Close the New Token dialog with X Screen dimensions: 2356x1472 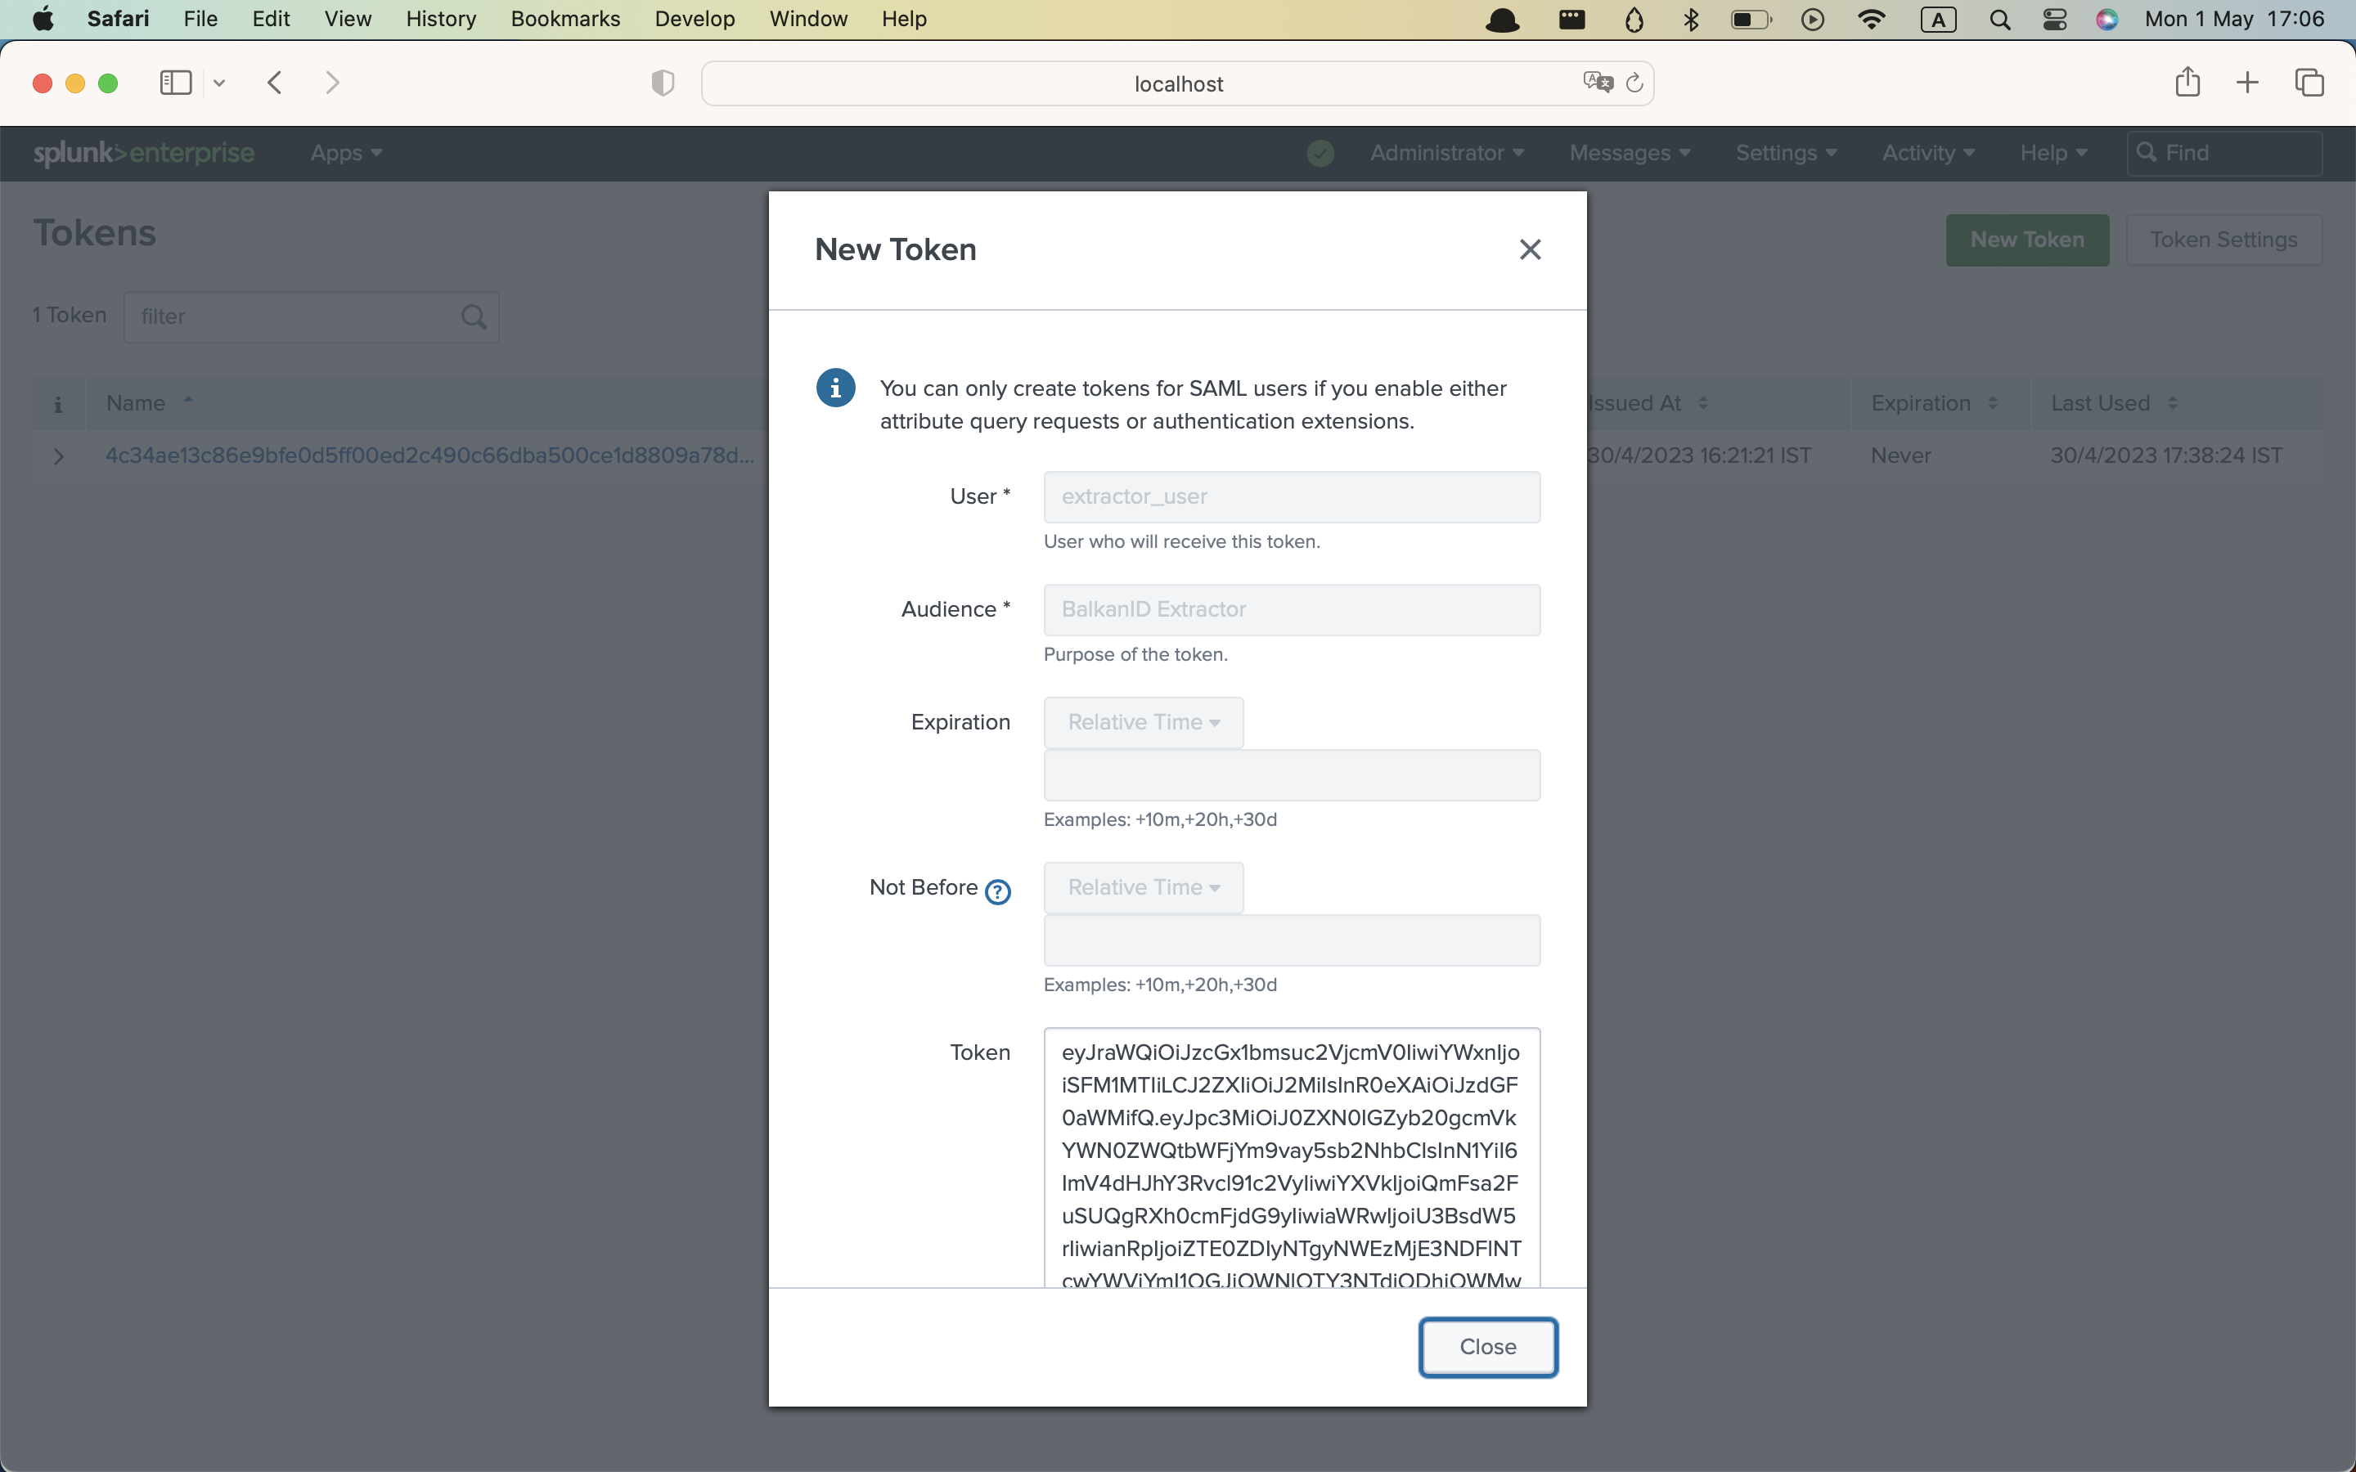(1530, 250)
